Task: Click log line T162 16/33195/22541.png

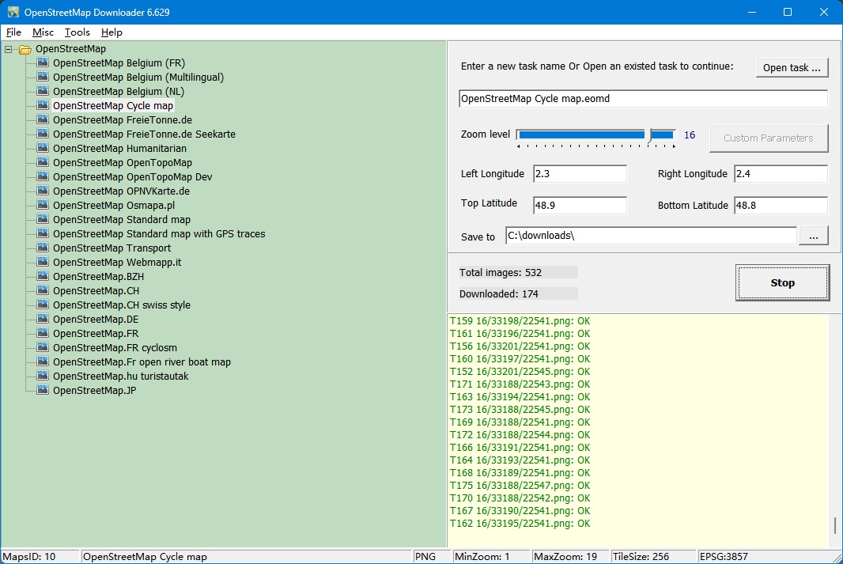Action: point(520,523)
